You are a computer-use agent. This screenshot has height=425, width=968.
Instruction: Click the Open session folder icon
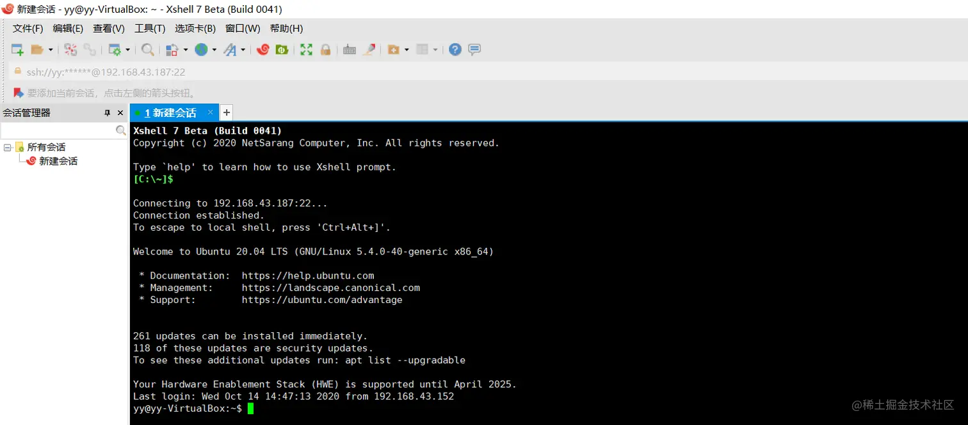(37, 49)
